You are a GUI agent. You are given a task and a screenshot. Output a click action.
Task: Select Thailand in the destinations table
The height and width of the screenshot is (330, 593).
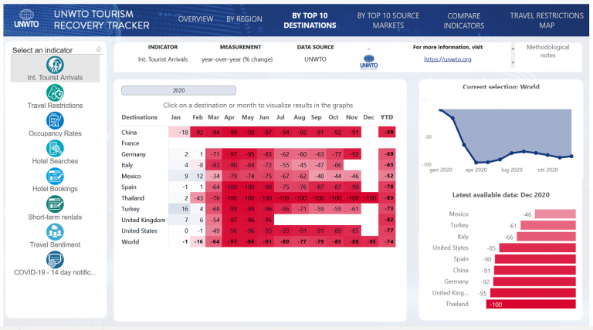132,198
